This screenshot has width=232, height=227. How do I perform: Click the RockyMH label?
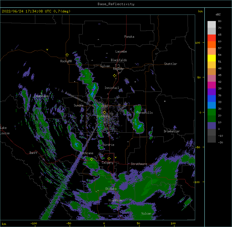click(66, 61)
